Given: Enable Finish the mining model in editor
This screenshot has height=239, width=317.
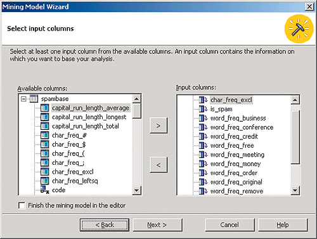Looking at the screenshot, I should 22,205.
